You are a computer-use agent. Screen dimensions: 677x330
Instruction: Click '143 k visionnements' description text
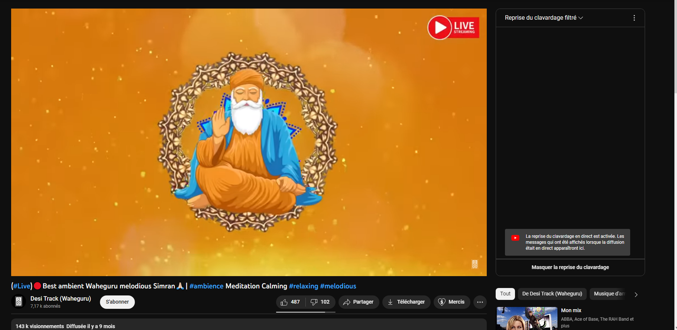tap(40, 326)
